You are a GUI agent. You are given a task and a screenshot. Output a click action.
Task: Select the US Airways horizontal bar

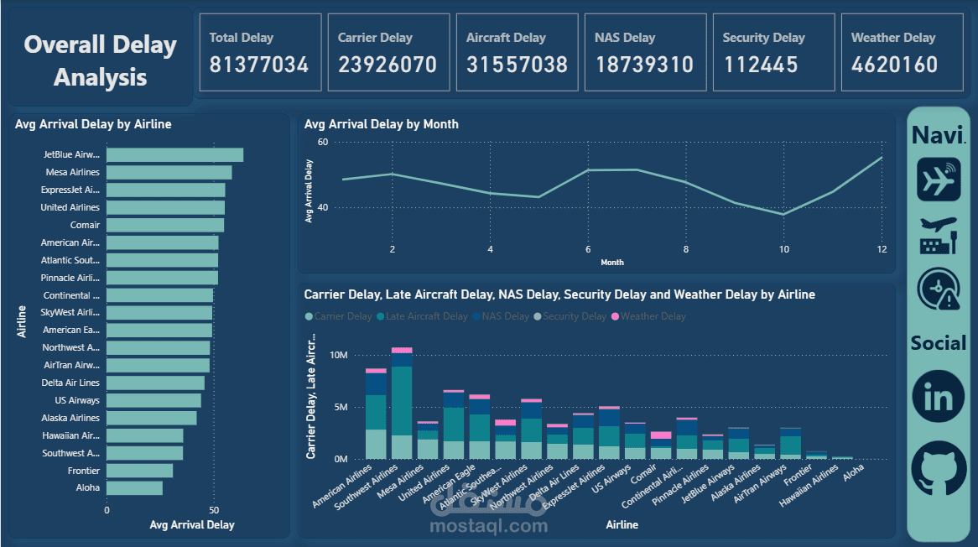(x=154, y=400)
